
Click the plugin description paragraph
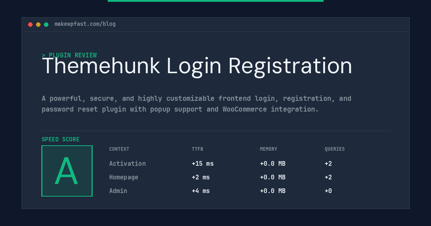coord(196,104)
